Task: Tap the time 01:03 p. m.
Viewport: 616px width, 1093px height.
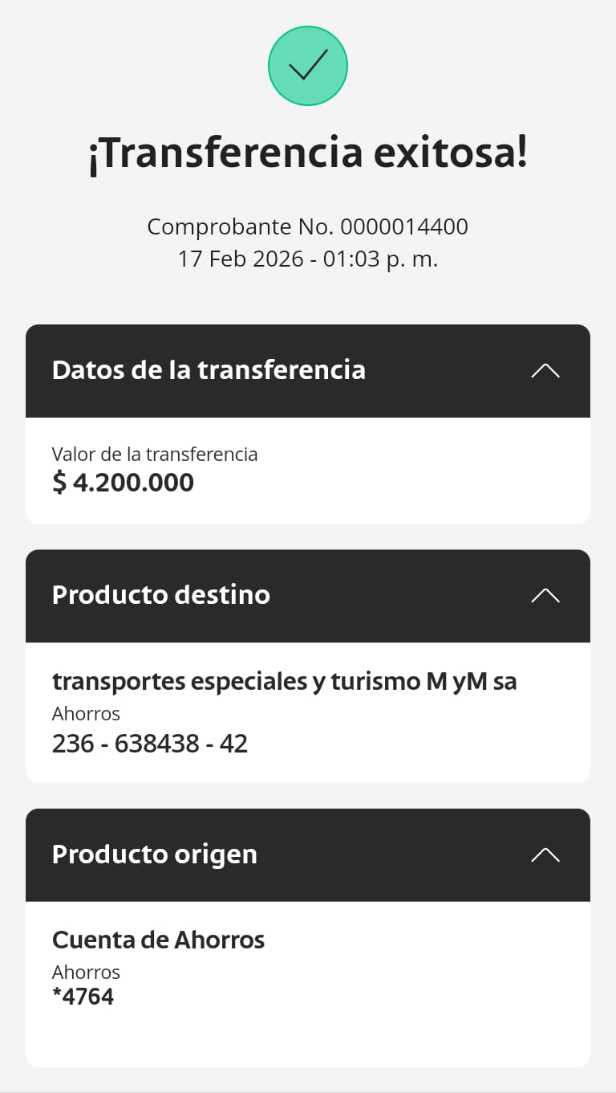Action: tap(381, 259)
